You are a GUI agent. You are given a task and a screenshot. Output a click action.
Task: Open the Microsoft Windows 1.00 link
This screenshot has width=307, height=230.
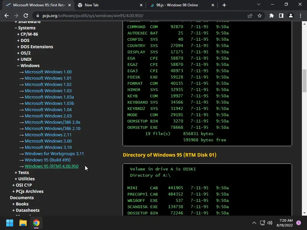(48, 72)
